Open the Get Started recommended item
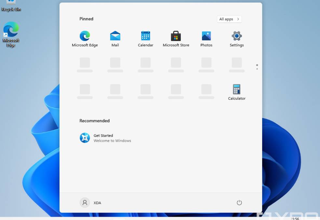 [105, 138]
